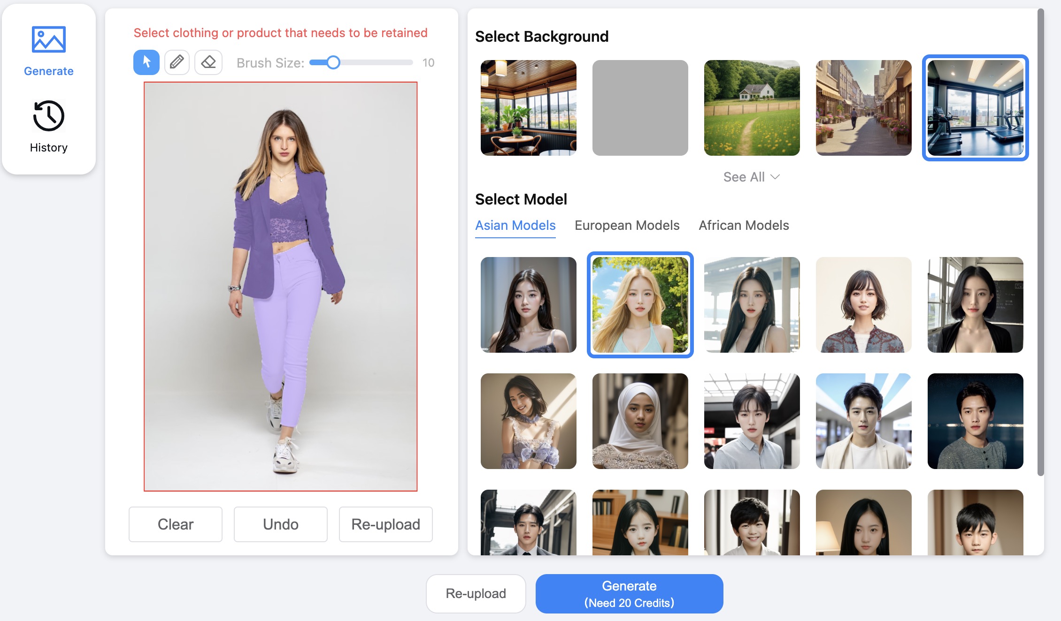Select the male model in cream blazer

coord(864,421)
